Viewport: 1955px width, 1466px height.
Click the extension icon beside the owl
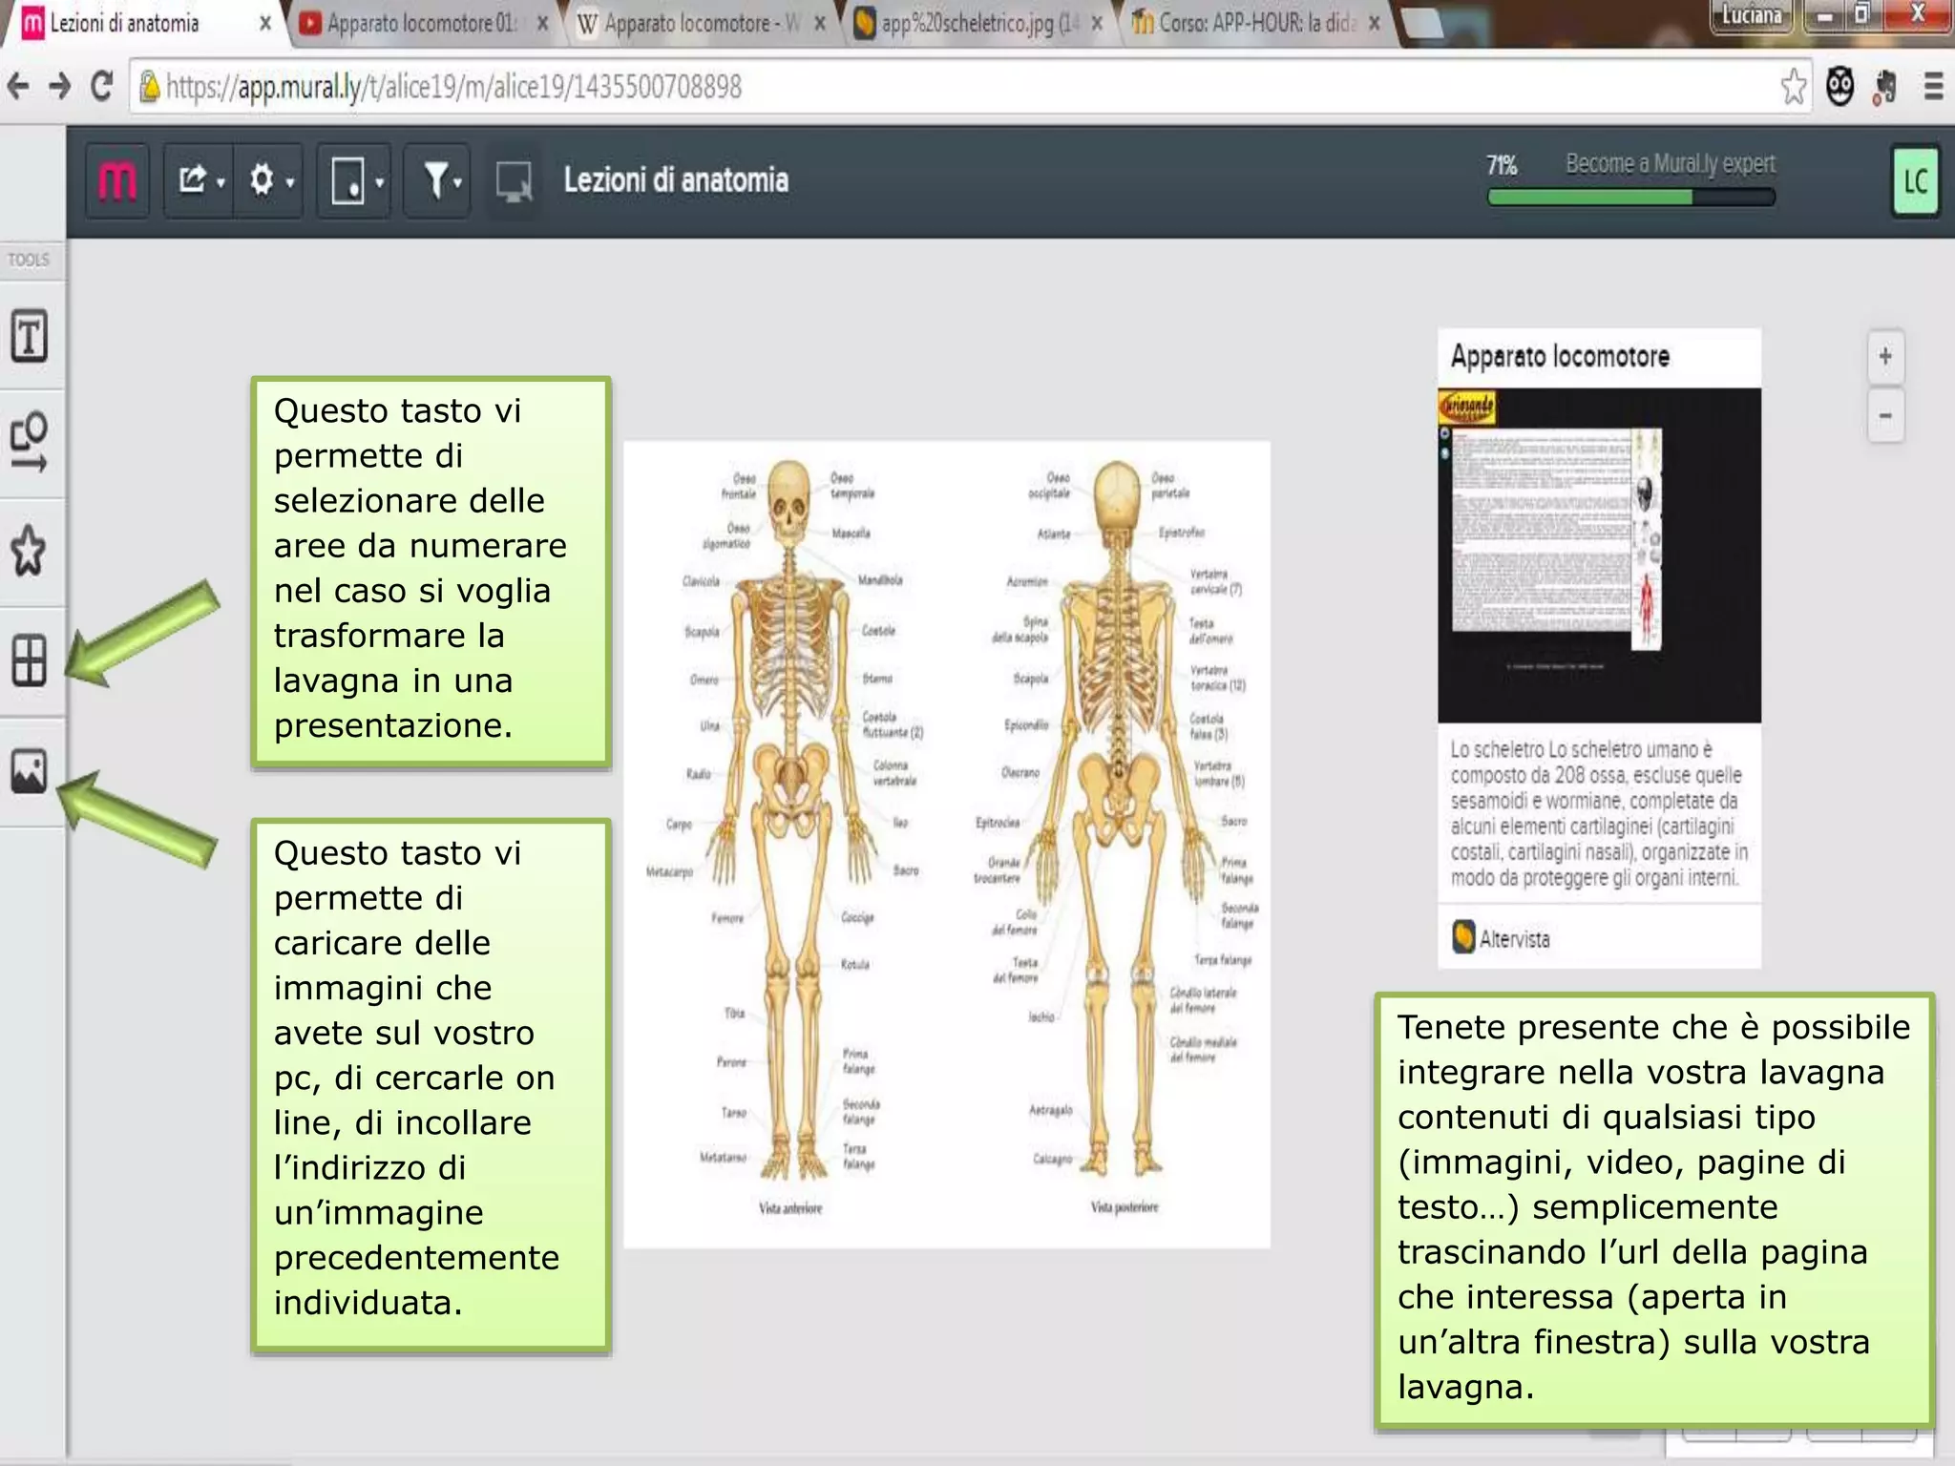(1885, 87)
